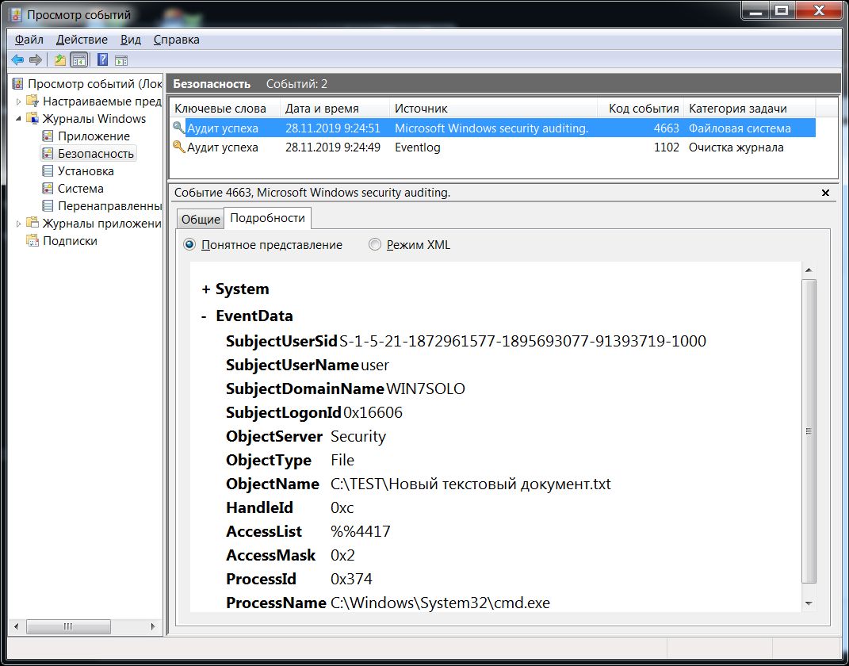Click the Up one level folder icon
The image size is (849, 666).
tap(60, 59)
